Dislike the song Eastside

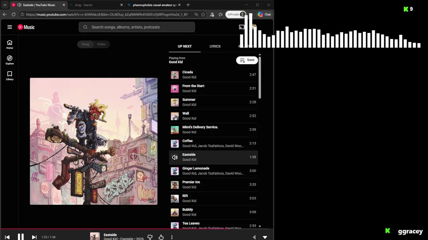(x=150, y=237)
